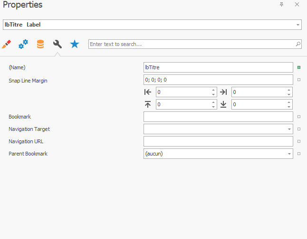307x239 pixels.
Task: Open the Behavior tab gears icon
Action: pos(23,44)
